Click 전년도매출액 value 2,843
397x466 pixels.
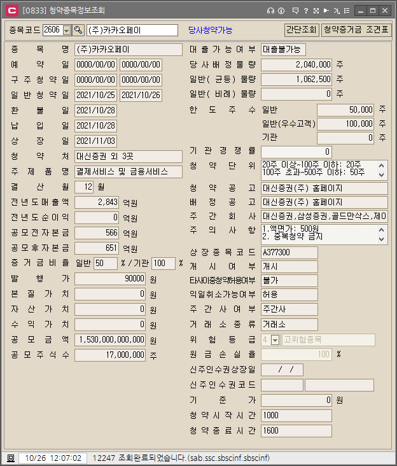pyautogui.click(x=97, y=202)
